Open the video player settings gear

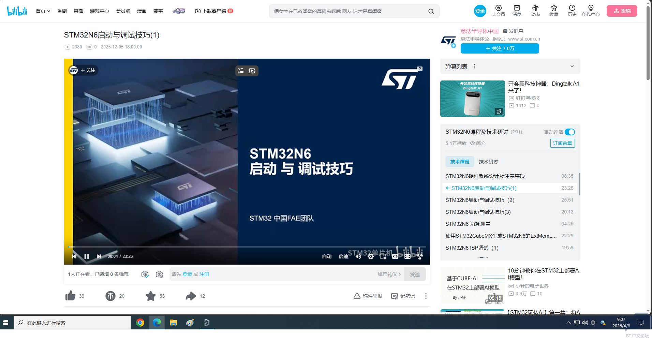pyautogui.click(x=371, y=256)
